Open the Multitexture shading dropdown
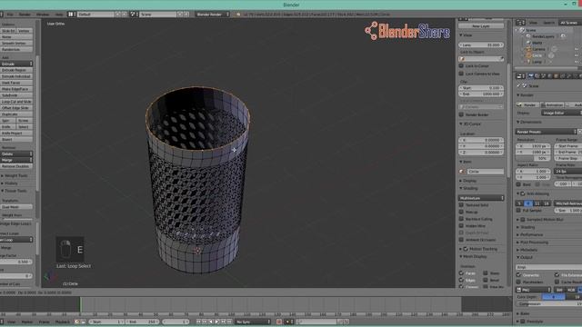 (x=481, y=198)
